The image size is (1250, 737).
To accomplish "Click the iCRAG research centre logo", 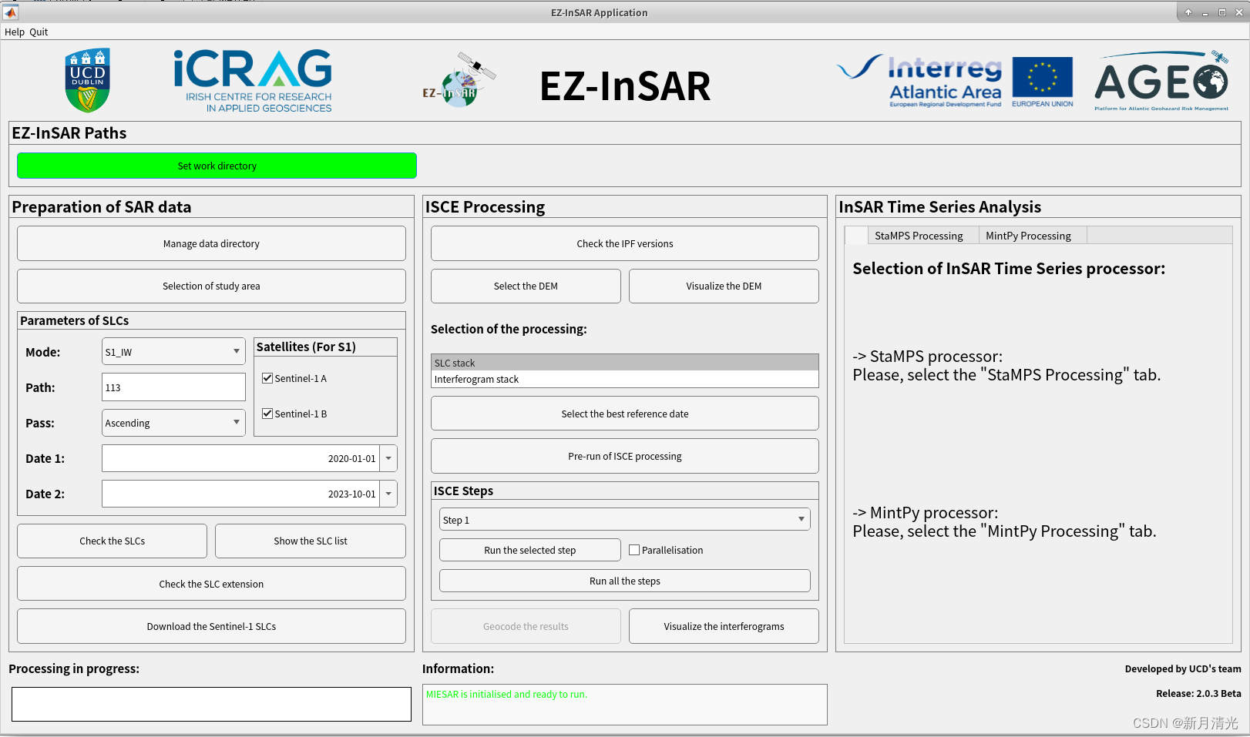I will 253,81.
